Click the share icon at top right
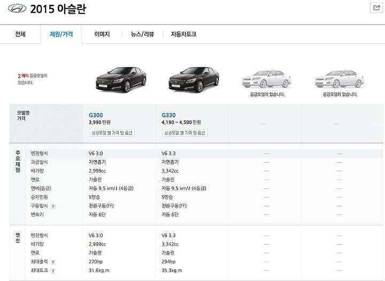 point(376,7)
